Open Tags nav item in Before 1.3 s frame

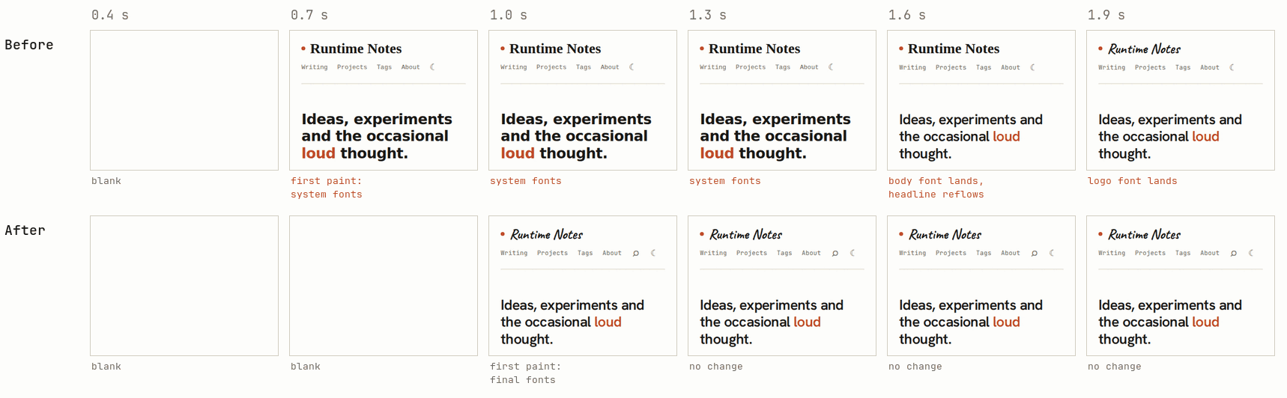tap(783, 67)
